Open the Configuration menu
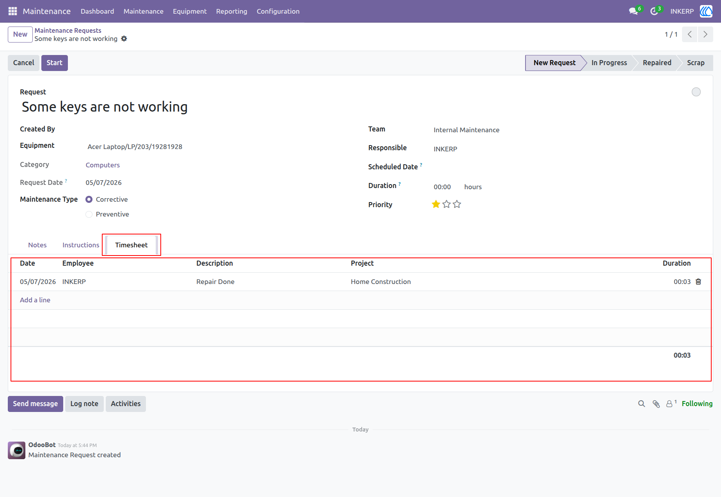This screenshot has height=497, width=721. pyautogui.click(x=278, y=11)
